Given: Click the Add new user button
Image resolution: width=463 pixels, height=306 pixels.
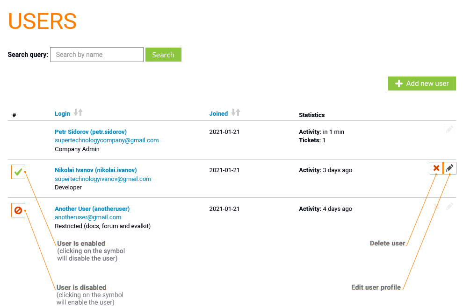Looking at the screenshot, I should pyautogui.click(x=422, y=83).
